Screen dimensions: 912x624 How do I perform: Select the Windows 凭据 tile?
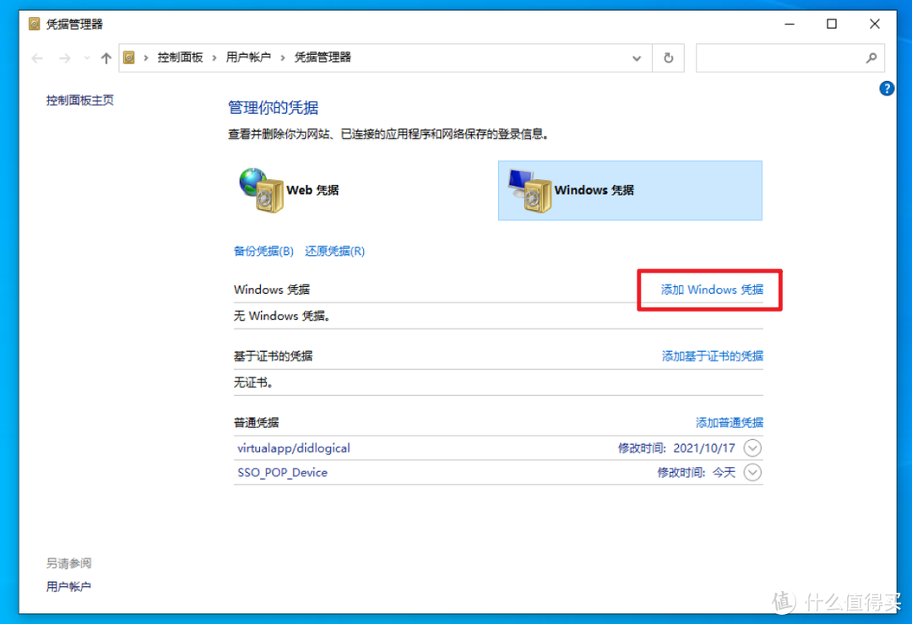click(630, 190)
